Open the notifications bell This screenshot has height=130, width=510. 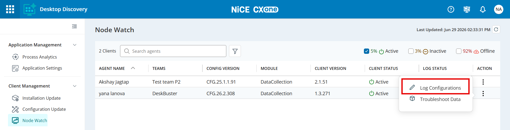[483, 9]
